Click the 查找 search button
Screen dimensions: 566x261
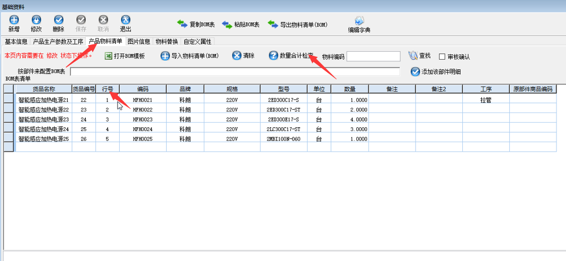coord(419,55)
